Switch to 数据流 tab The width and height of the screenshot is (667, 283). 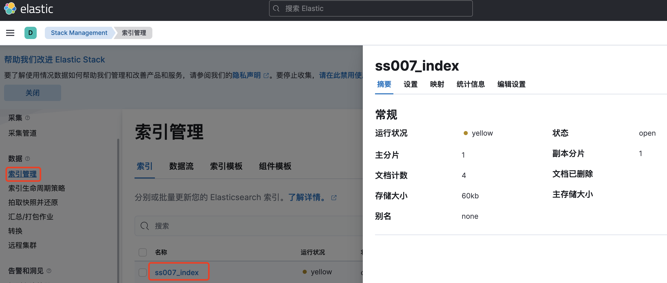[x=181, y=166]
